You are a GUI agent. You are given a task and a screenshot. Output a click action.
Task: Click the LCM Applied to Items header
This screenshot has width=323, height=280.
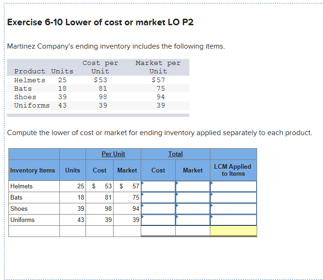tap(233, 170)
